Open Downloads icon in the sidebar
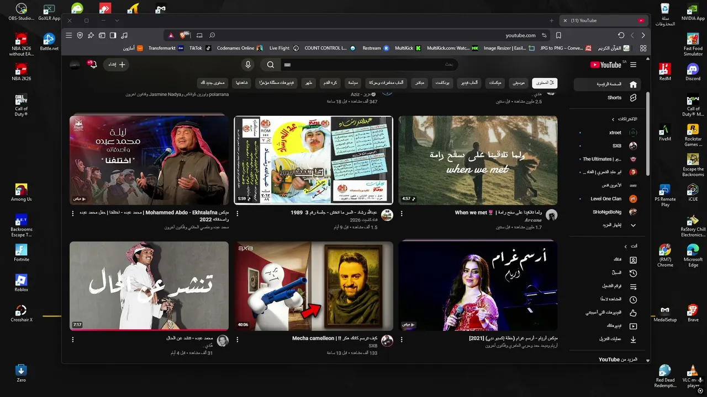Screen dimensions: 707x397 click(633, 340)
